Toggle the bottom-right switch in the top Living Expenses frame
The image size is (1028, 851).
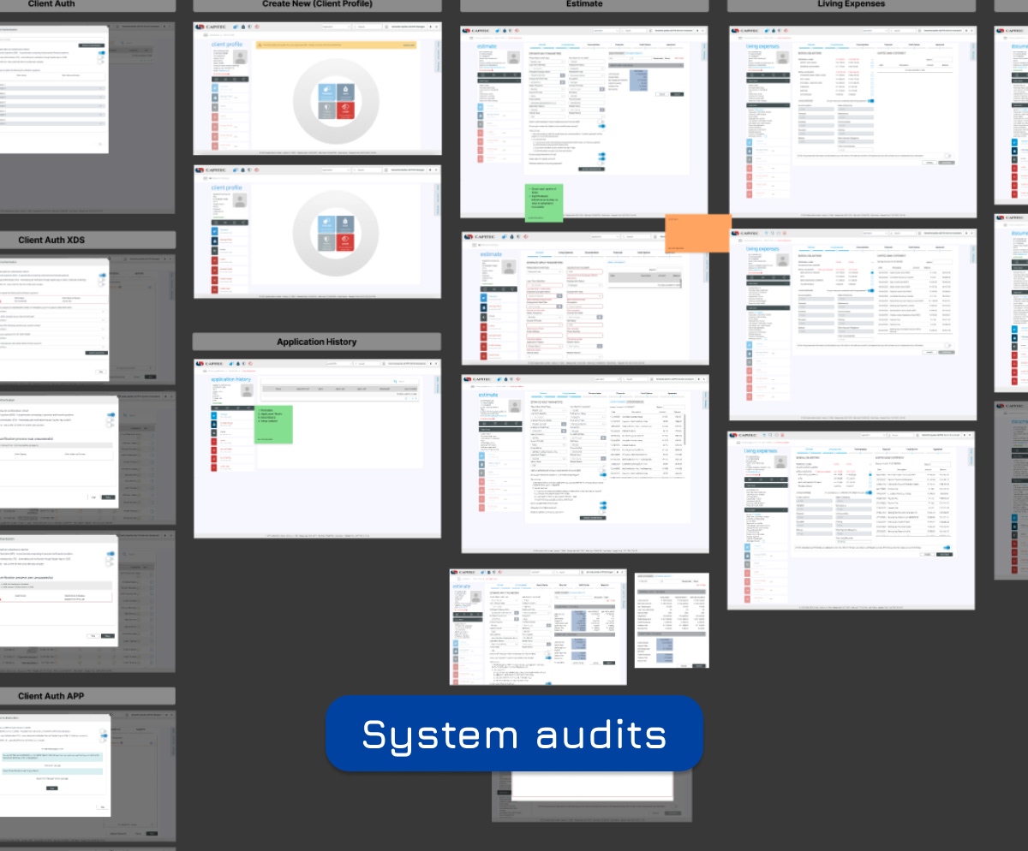[947, 156]
